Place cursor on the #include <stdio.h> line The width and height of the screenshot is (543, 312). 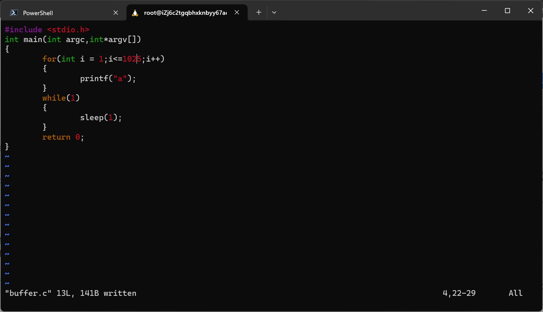coord(47,30)
